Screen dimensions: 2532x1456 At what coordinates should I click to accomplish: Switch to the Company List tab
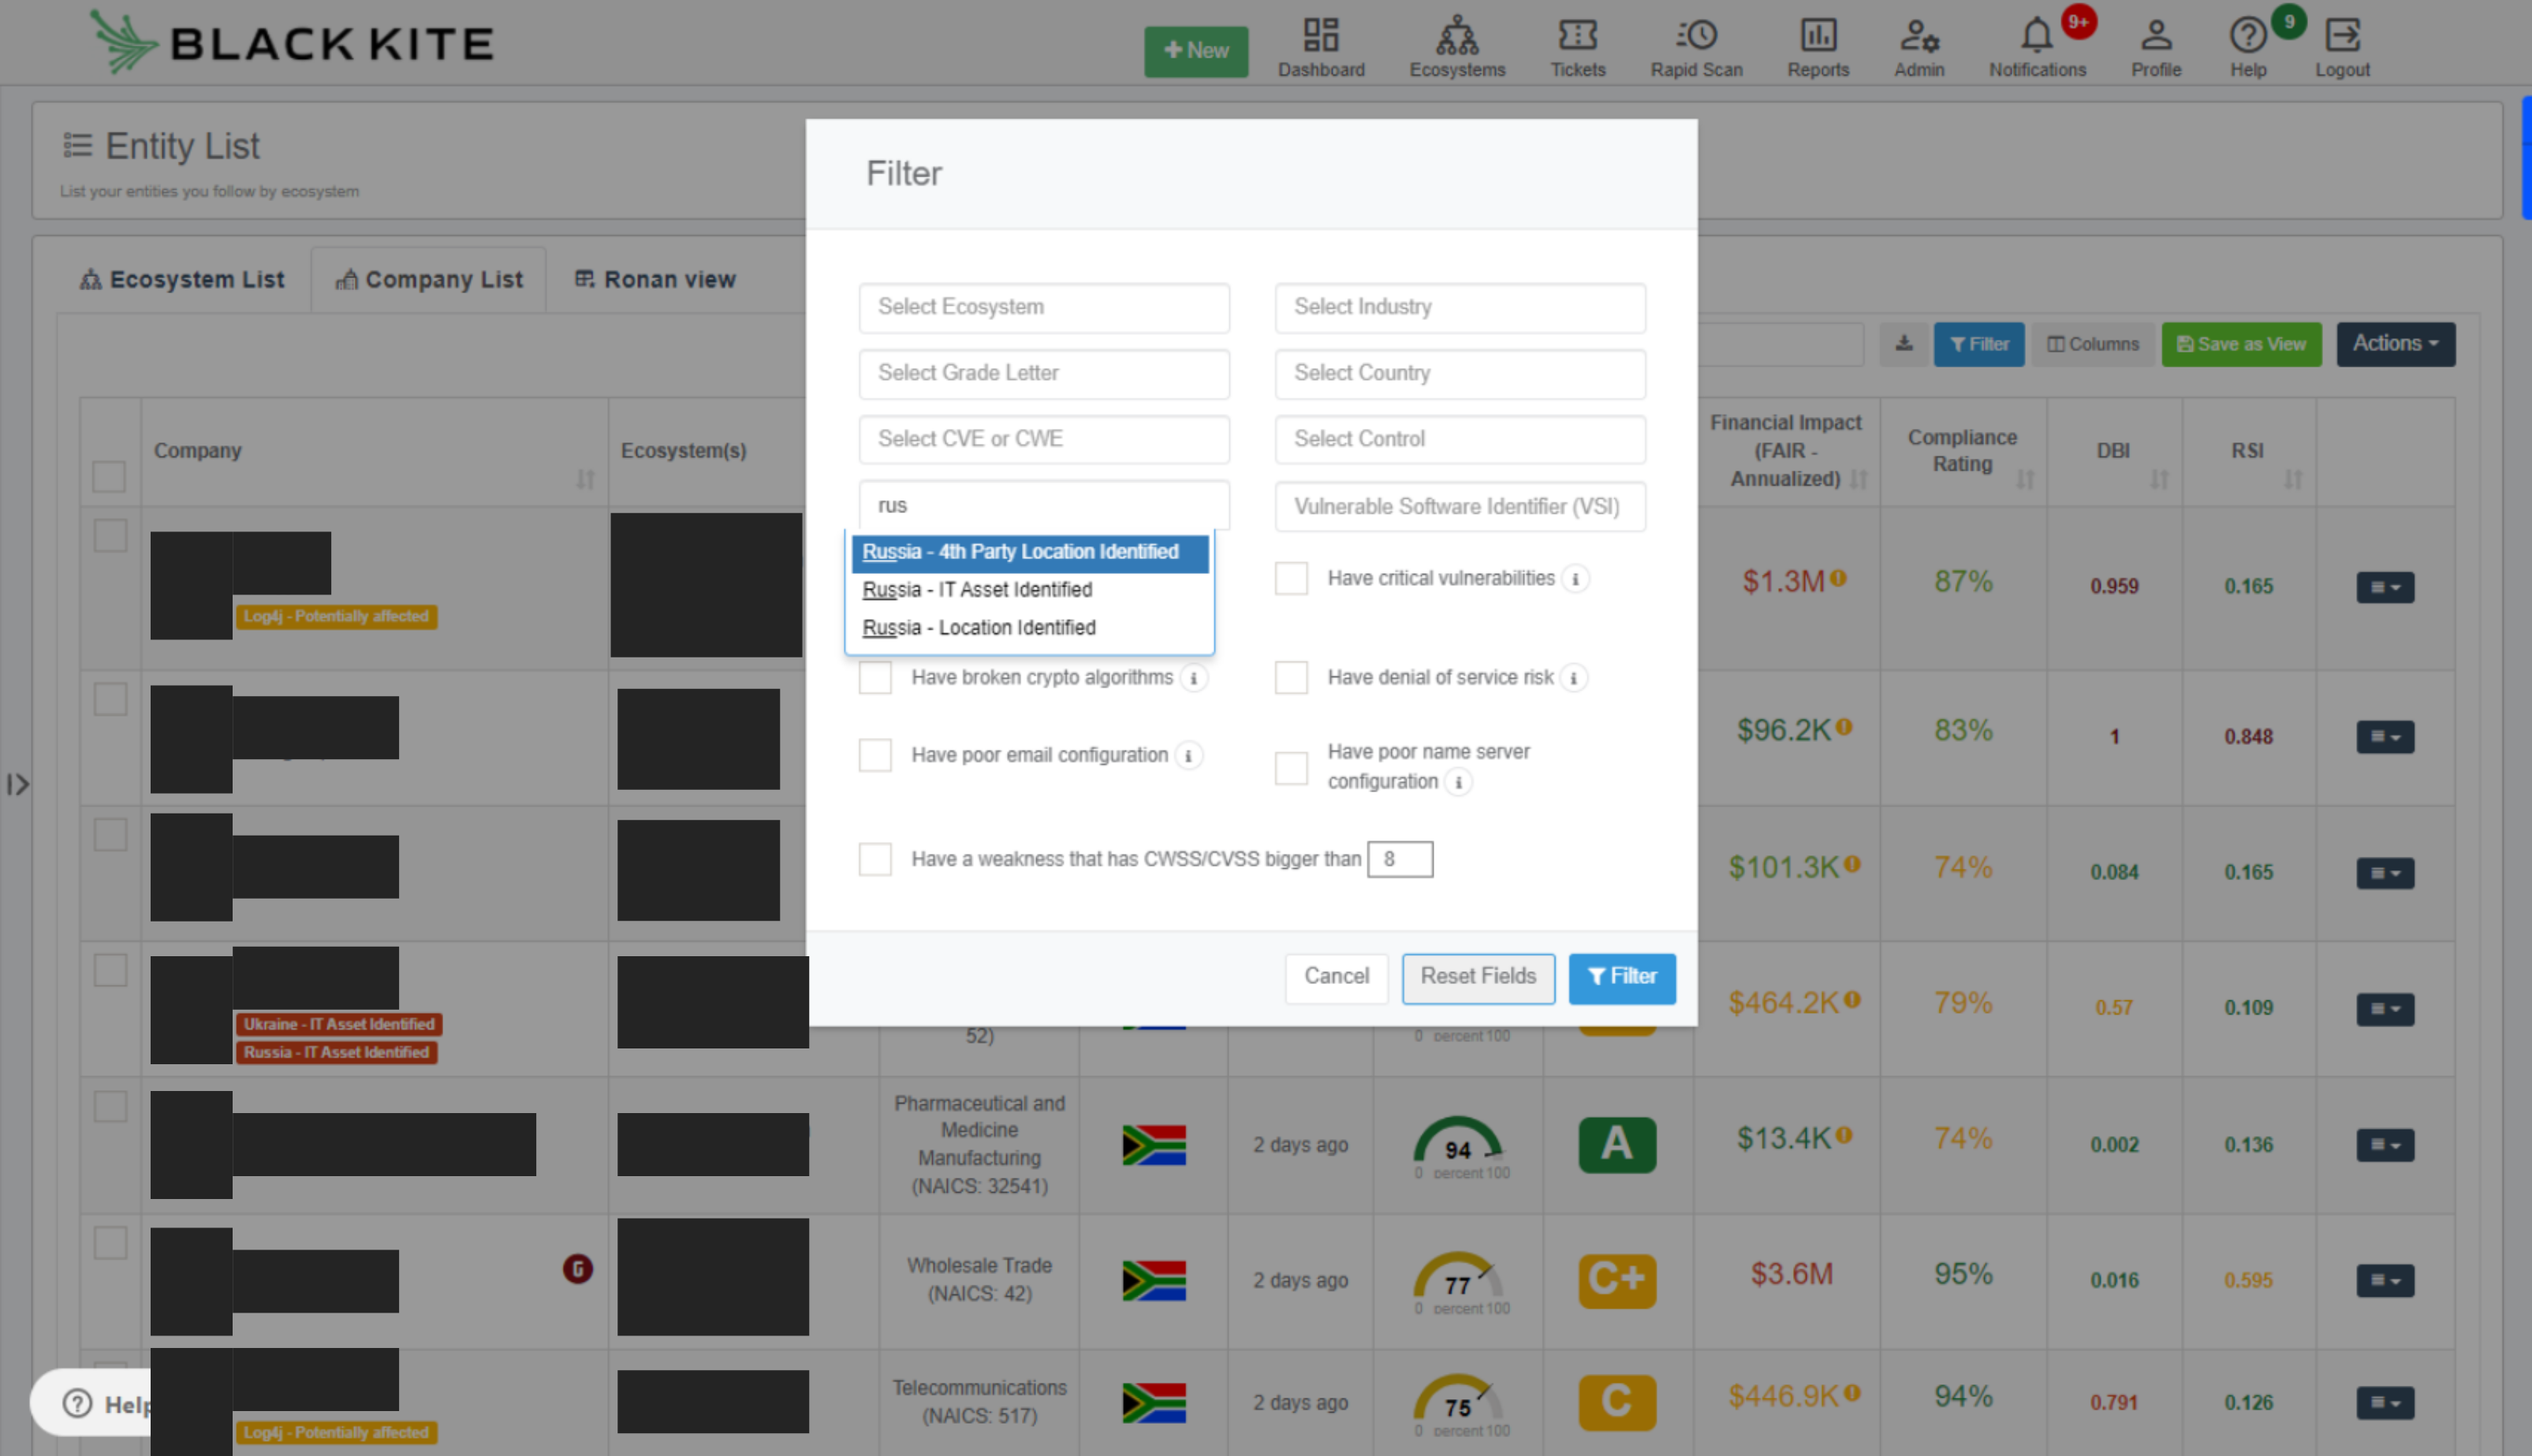pyautogui.click(x=429, y=280)
